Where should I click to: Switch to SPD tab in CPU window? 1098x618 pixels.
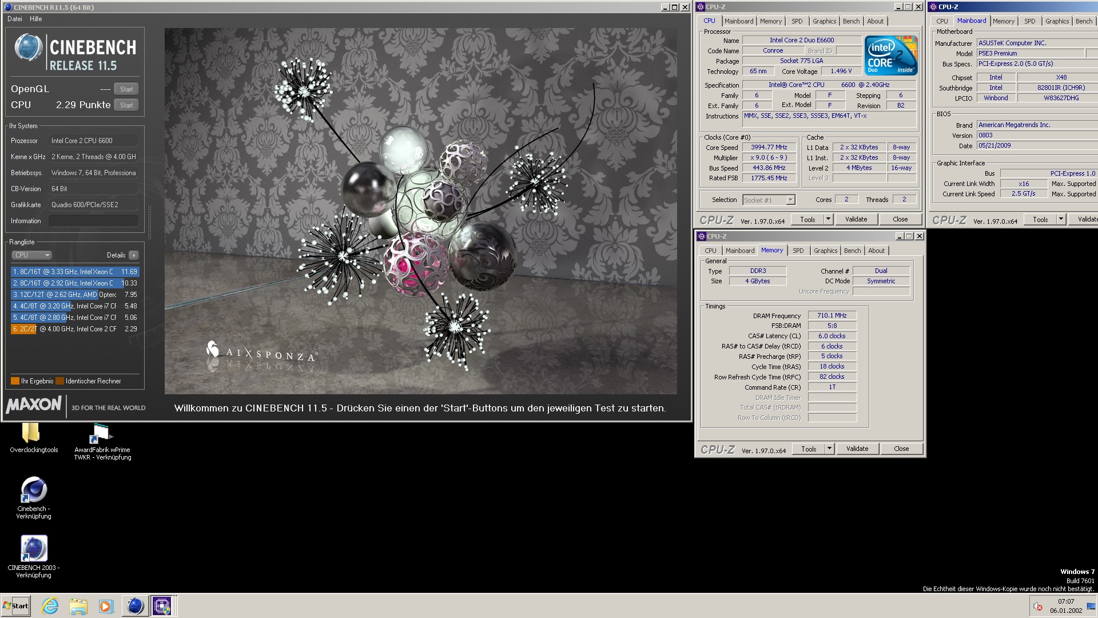797,21
